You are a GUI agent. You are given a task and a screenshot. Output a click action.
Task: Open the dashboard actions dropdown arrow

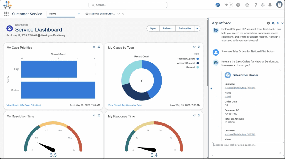tap(197, 28)
